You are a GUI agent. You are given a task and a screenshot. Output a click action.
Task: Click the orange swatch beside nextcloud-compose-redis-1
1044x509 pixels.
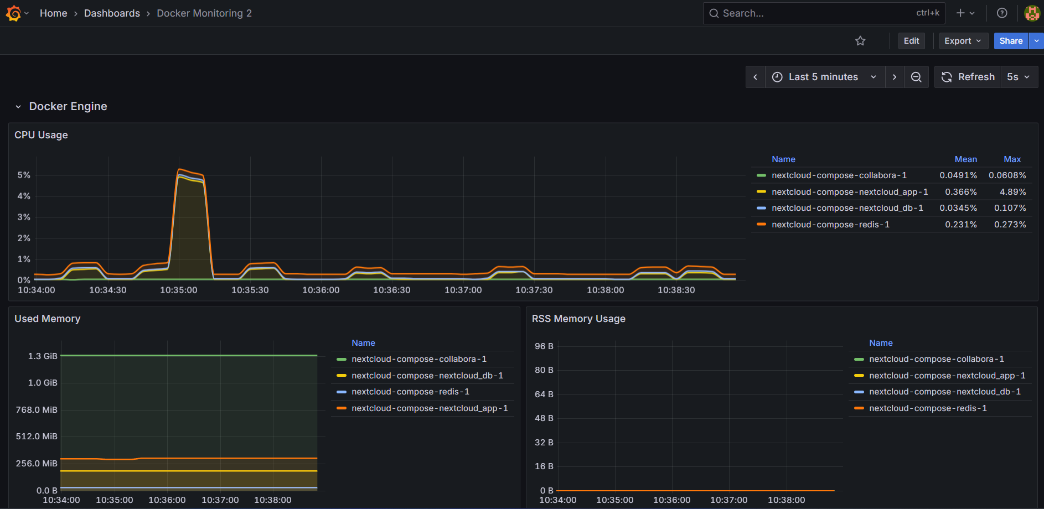762,225
